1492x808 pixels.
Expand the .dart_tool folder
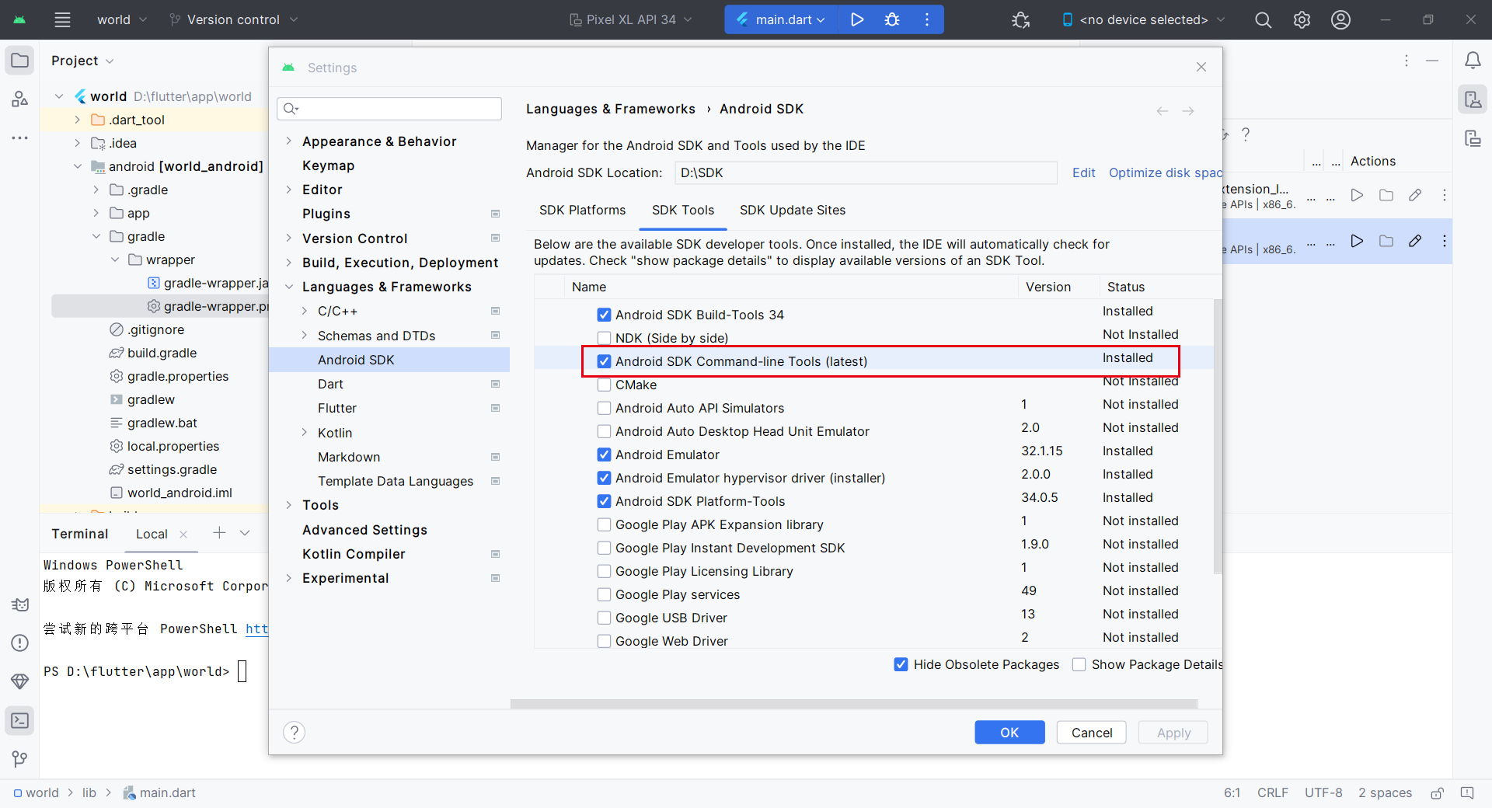[x=78, y=120]
